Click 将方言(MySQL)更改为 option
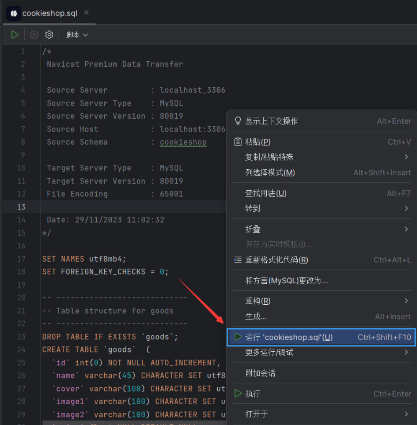This screenshot has width=417, height=425. pyautogui.click(x=286, y=280)
